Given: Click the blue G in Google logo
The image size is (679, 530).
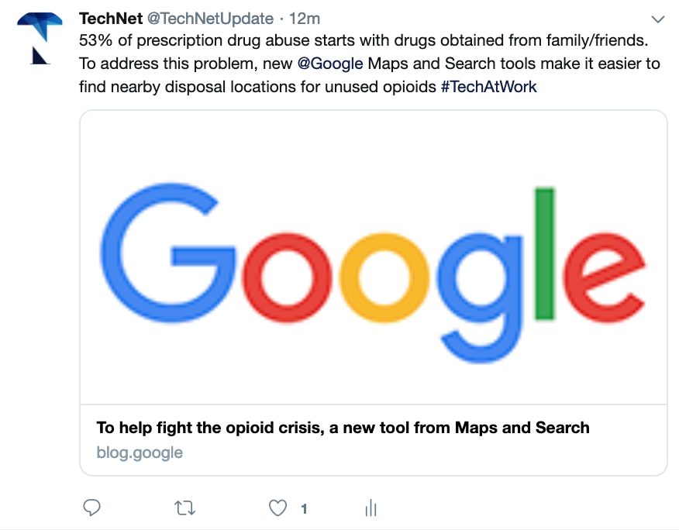Looking at the screenshot, I should tap(168, 253).
